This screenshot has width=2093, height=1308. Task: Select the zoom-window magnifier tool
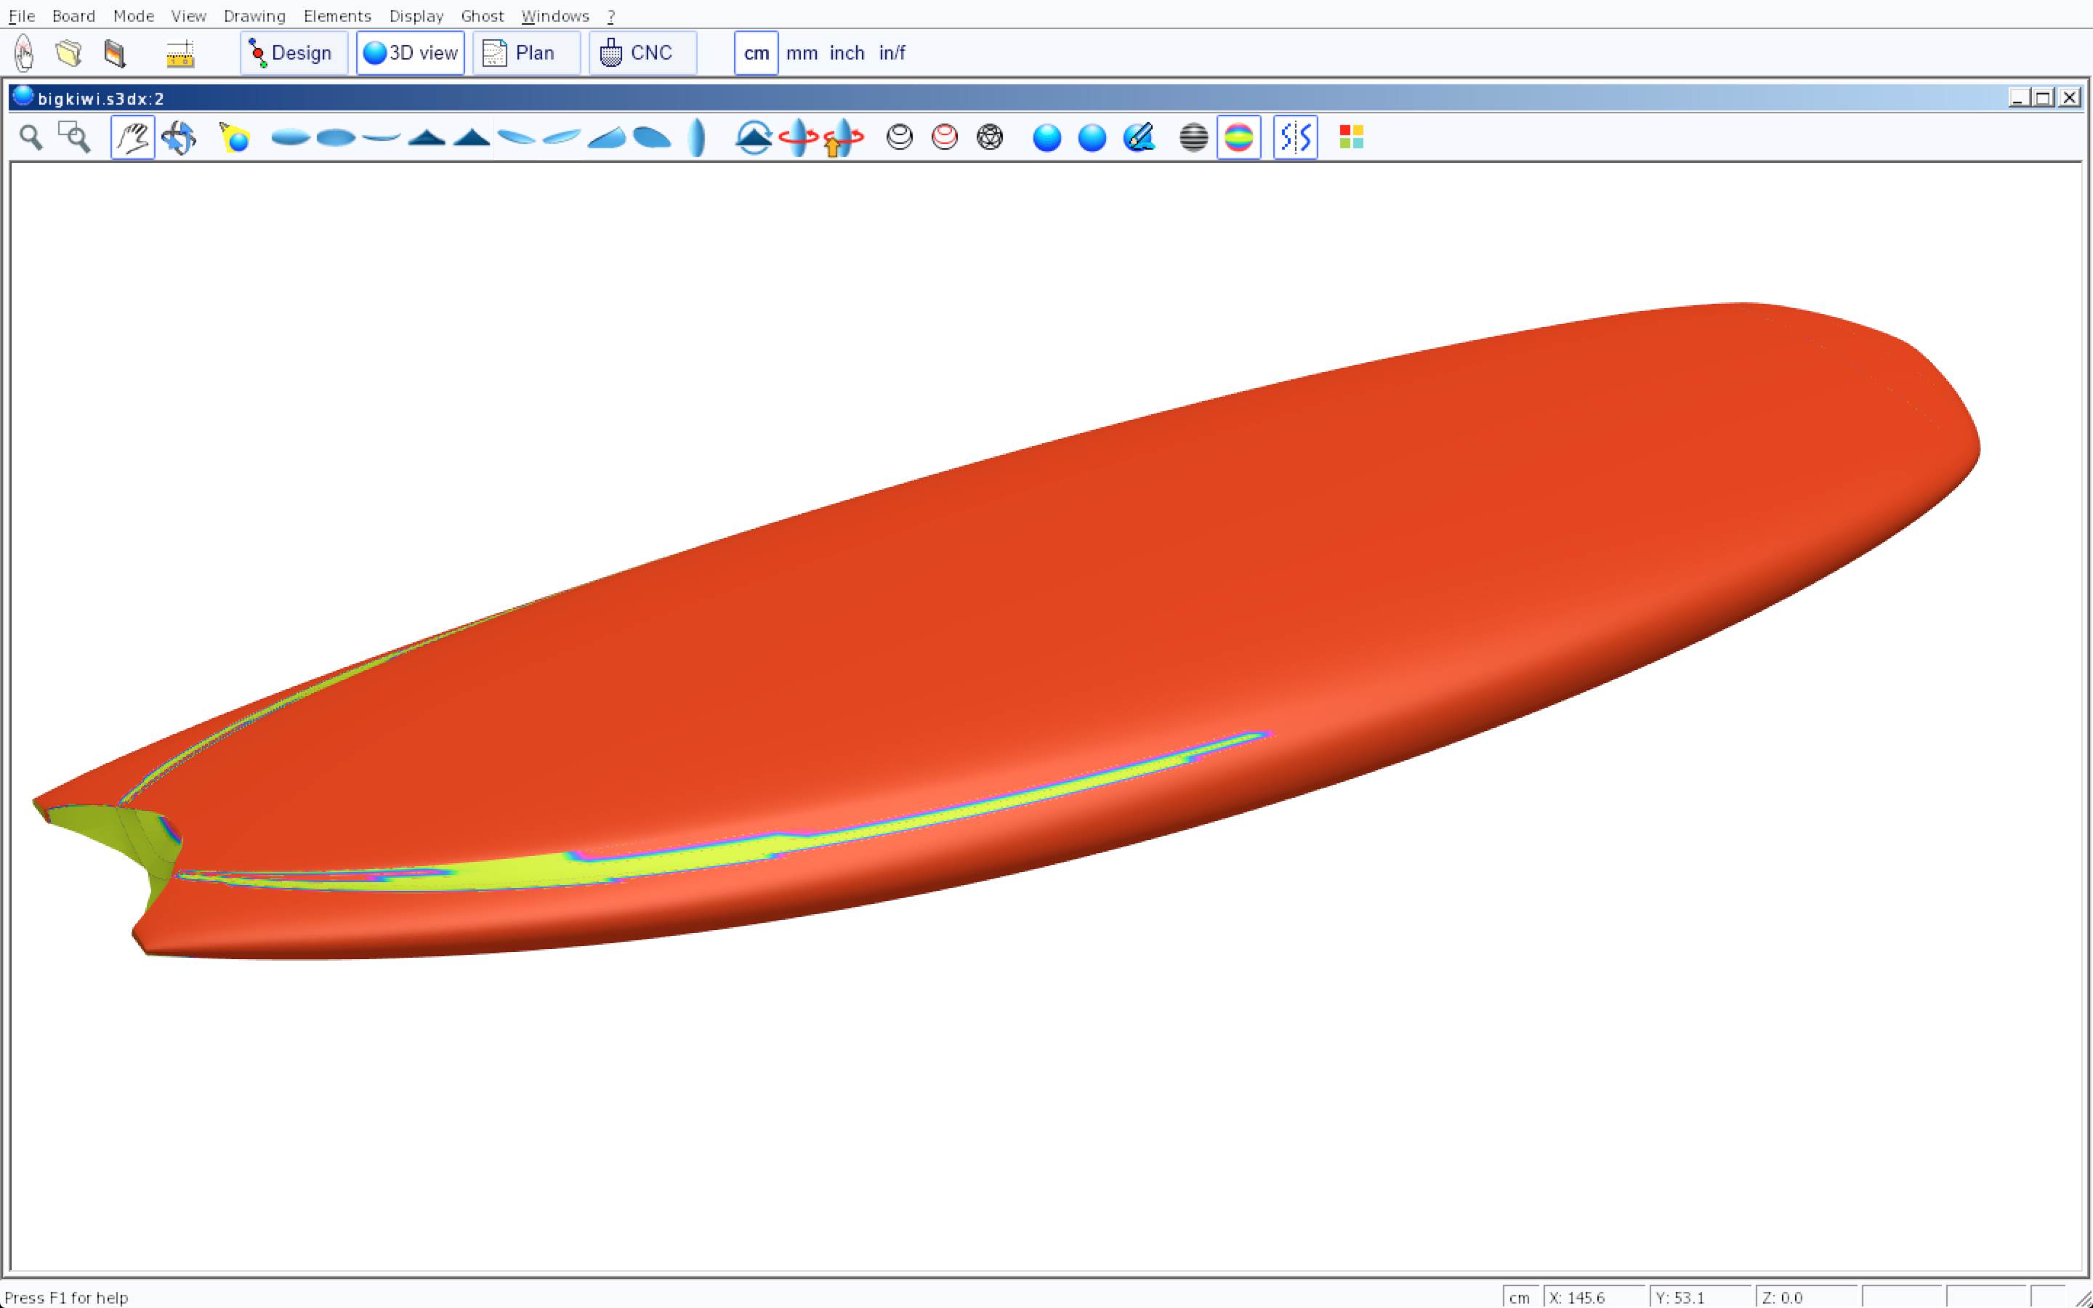pyautogui.click(x=74, y=137)
